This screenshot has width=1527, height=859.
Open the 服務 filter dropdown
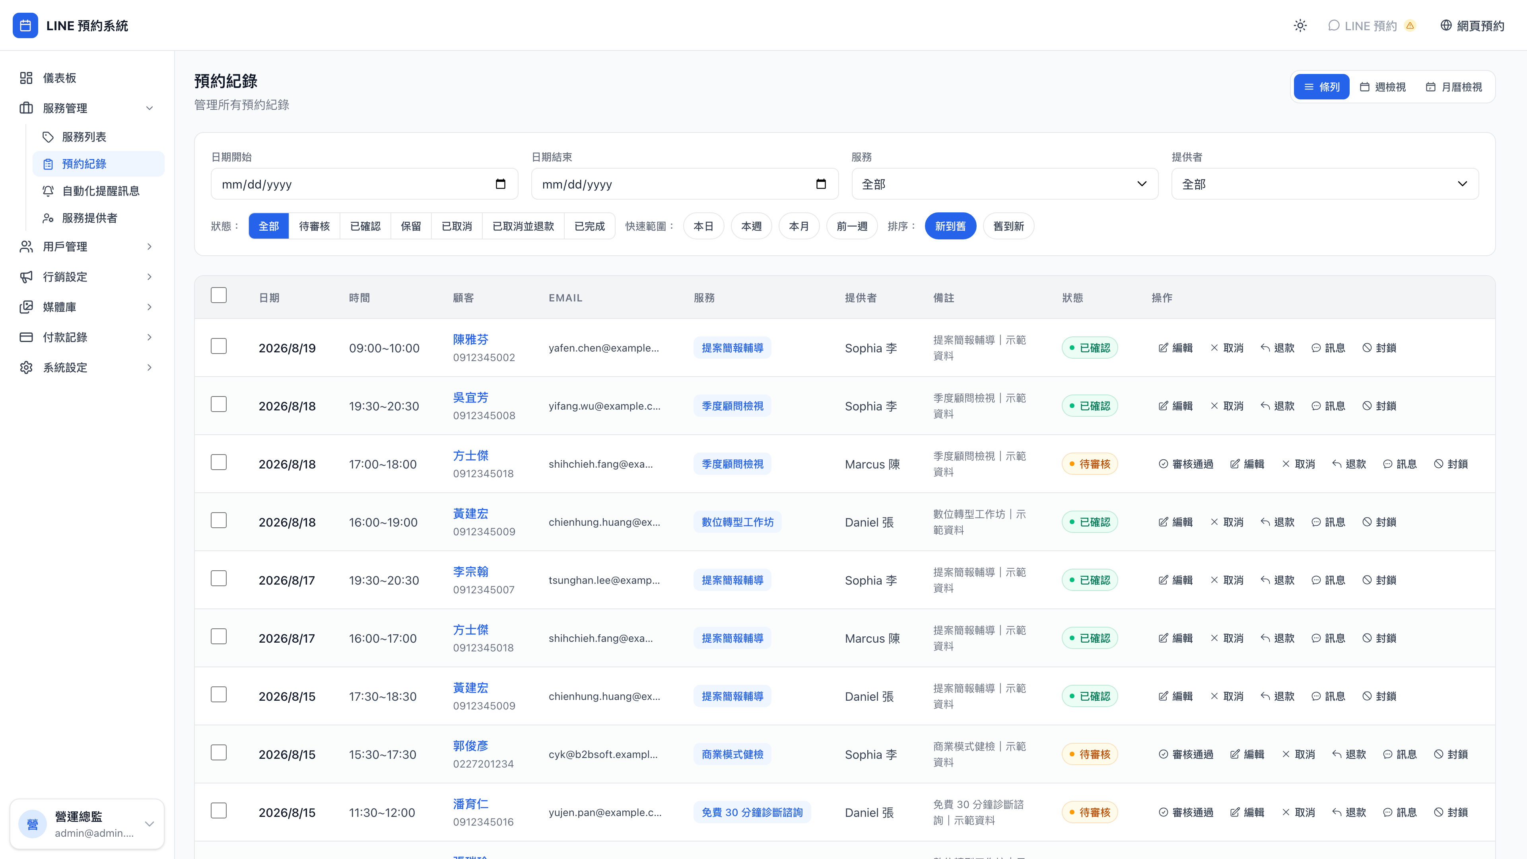[1005, 185]
